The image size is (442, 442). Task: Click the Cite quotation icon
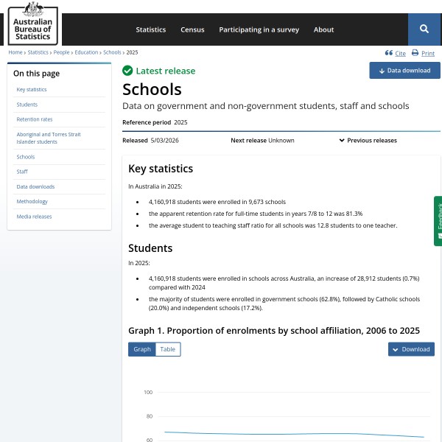388,53
